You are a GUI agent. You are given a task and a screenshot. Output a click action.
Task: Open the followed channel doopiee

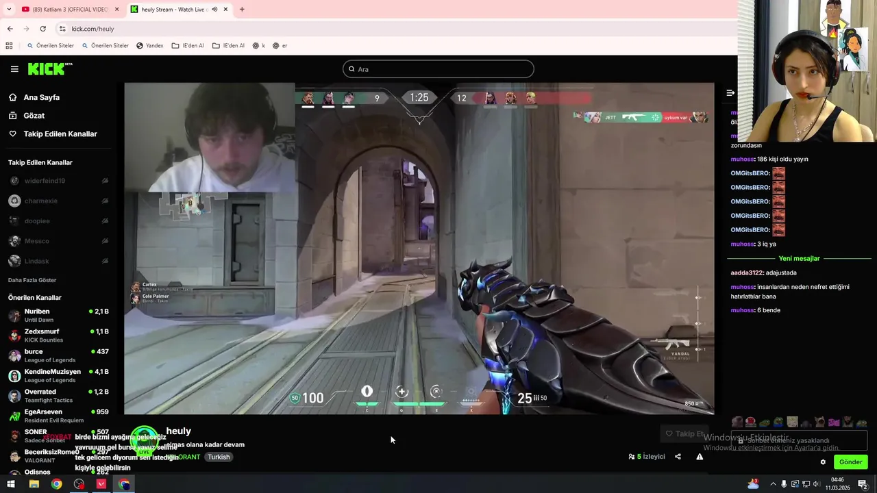(x=37, y=221)
